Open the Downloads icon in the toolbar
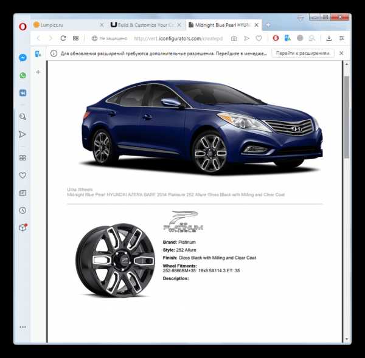 click(328, 38)
